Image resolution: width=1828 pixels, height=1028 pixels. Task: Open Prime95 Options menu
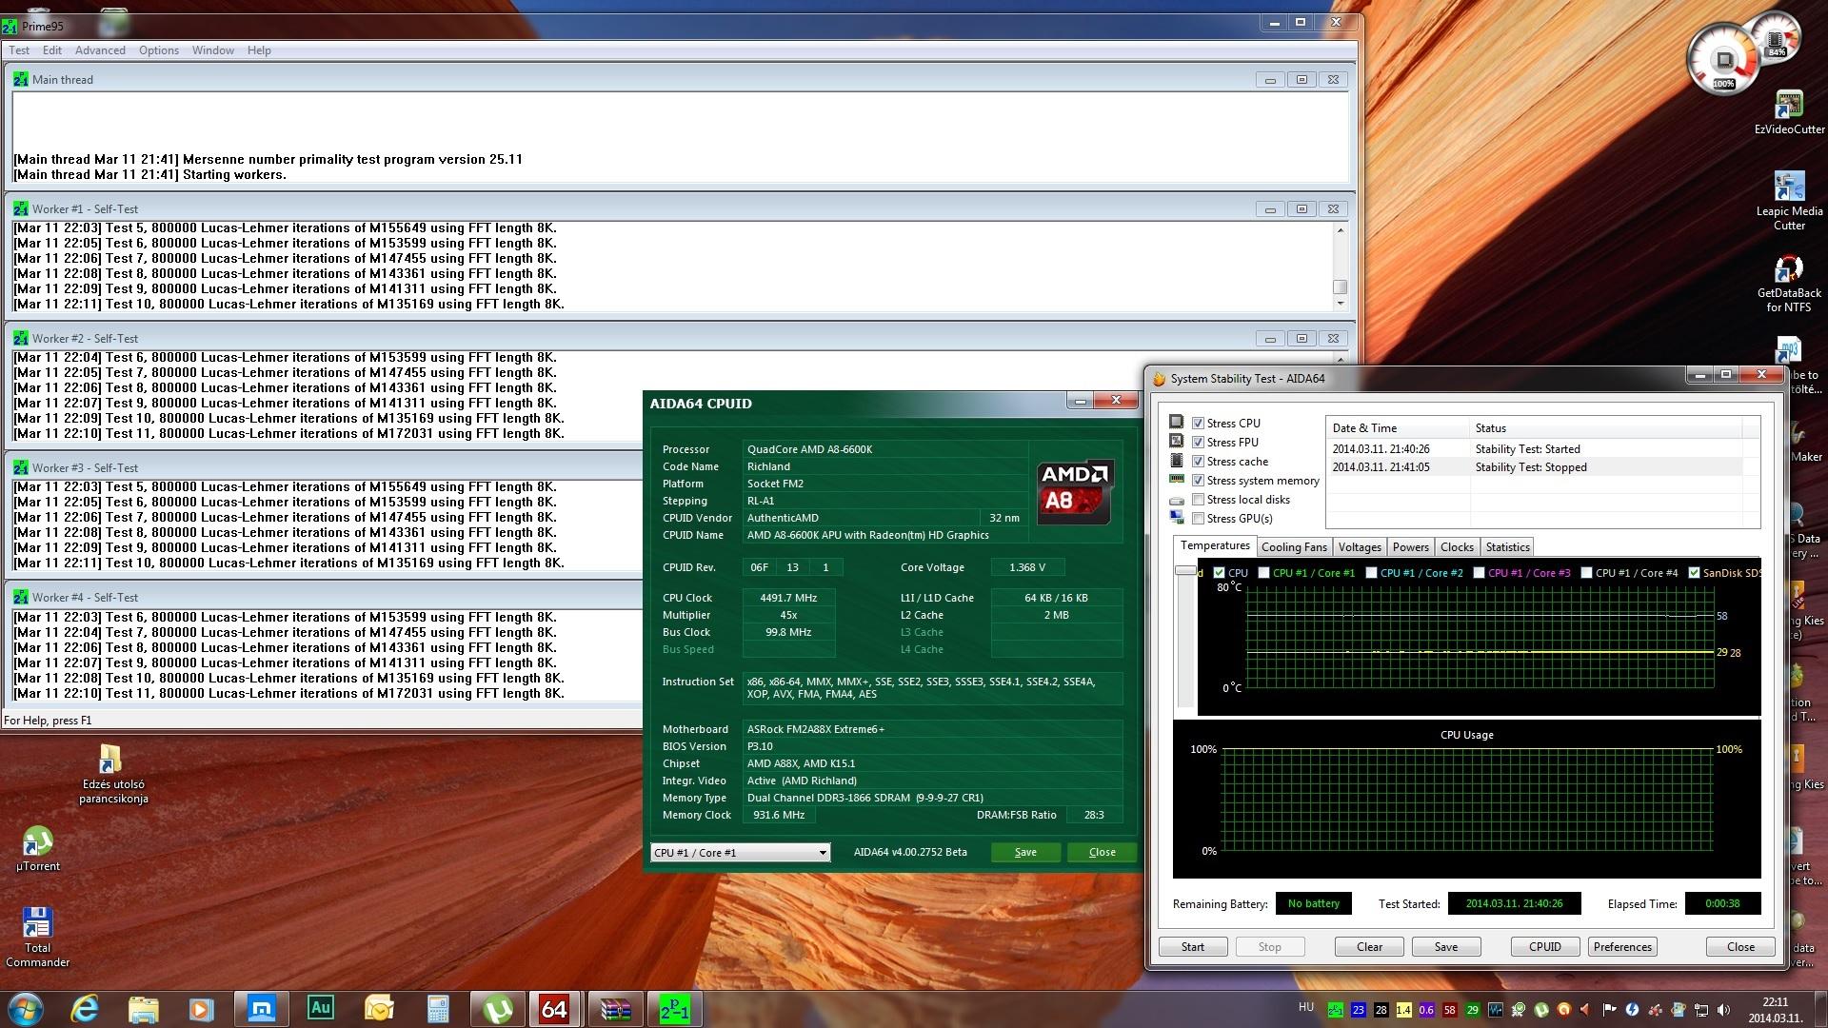[159, 50]
